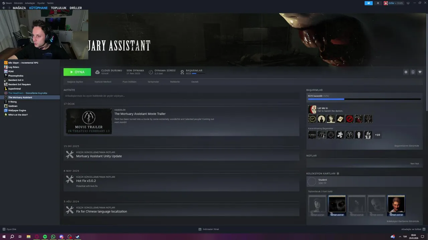Open the notifications bell icon
The image size is (428, 240).
click(x=378, y=3)
